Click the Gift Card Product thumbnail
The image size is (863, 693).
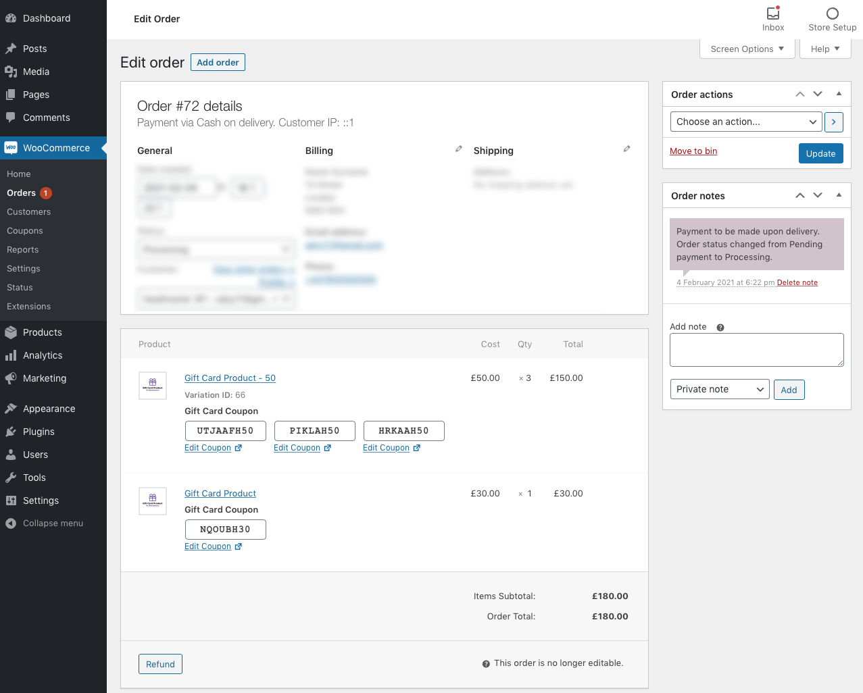[x=152, y=500]
